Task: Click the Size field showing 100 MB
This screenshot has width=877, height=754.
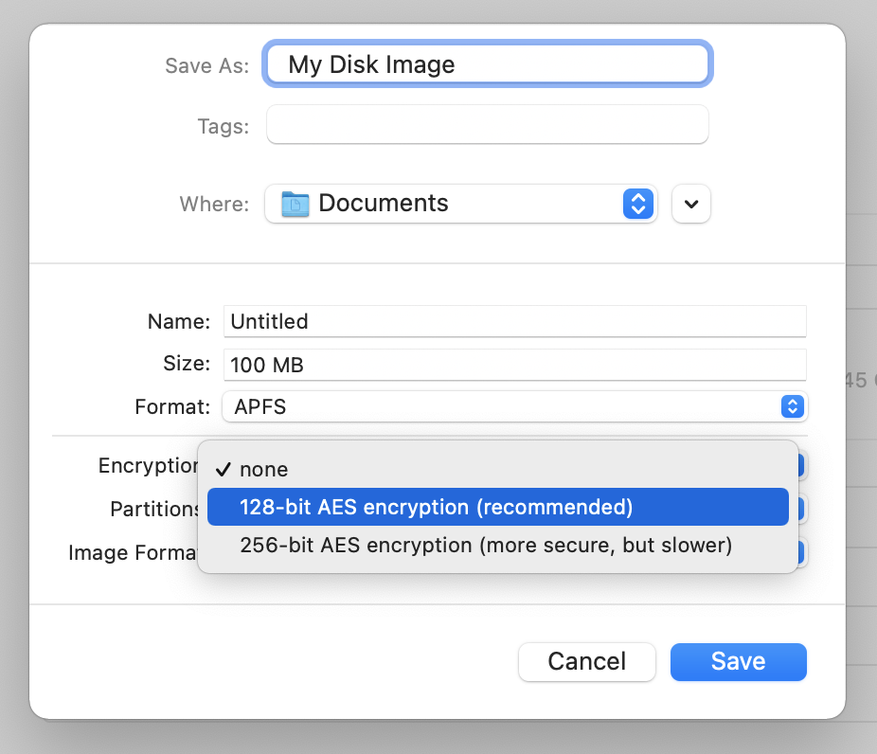Action: point(514,365)
